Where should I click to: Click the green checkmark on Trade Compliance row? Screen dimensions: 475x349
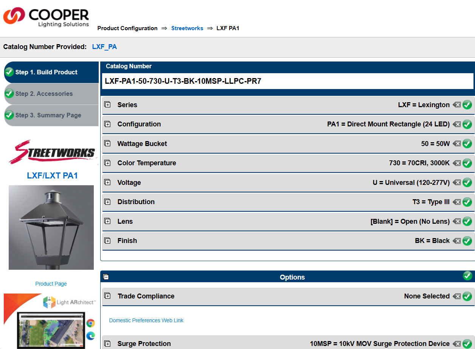click(467, 296)
